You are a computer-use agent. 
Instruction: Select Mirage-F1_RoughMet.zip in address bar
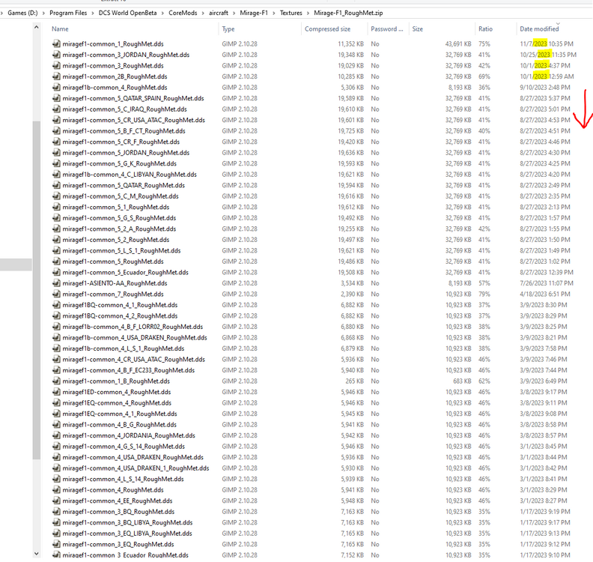pos(348,13)
